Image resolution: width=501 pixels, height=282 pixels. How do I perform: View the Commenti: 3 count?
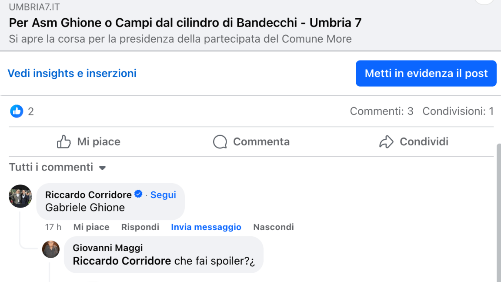coord(381,111)
